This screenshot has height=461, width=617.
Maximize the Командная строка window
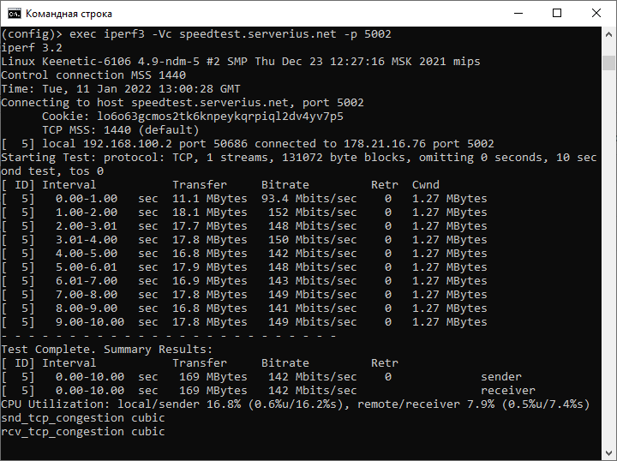point(557,14)
